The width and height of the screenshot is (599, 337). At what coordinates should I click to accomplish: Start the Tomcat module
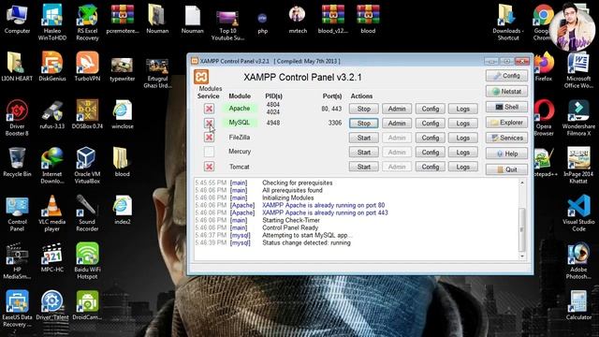coord(364,167)
